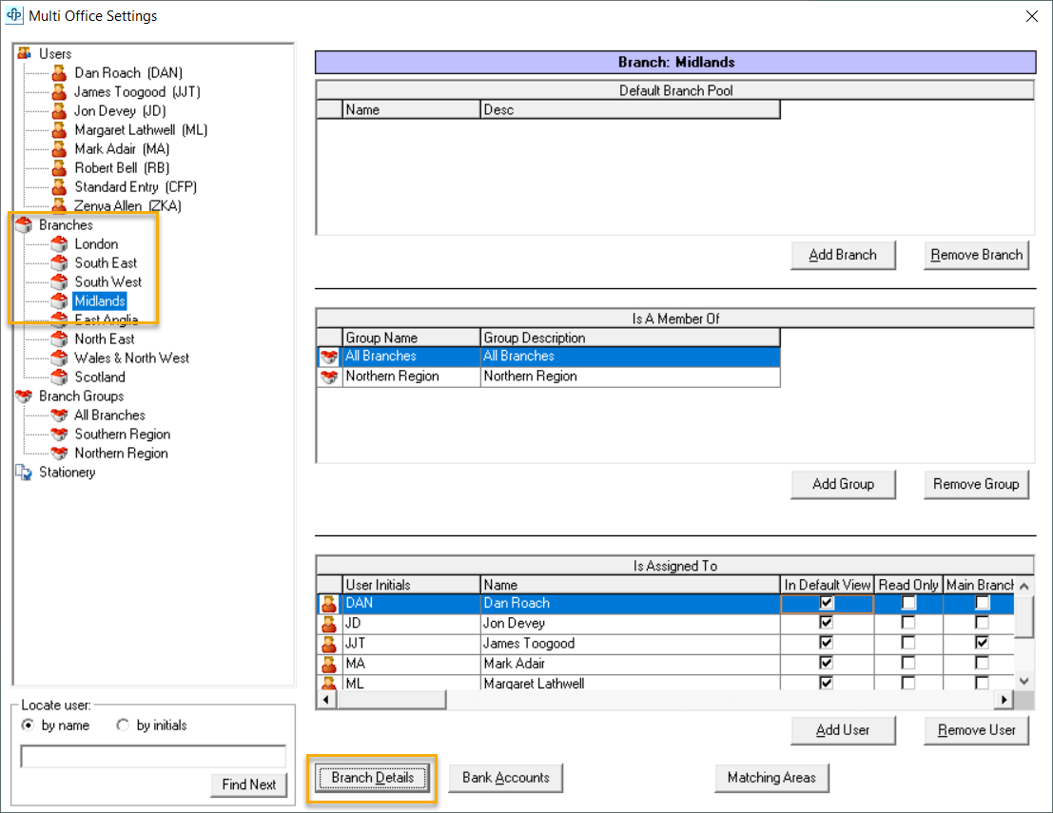1053x813 pixels.
Task: Click the user icon beside Dan Roach (DAN)
Action: click(59, 72)
